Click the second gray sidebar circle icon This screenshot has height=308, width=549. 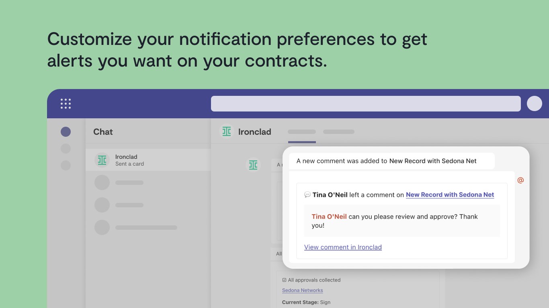point(66,148)
